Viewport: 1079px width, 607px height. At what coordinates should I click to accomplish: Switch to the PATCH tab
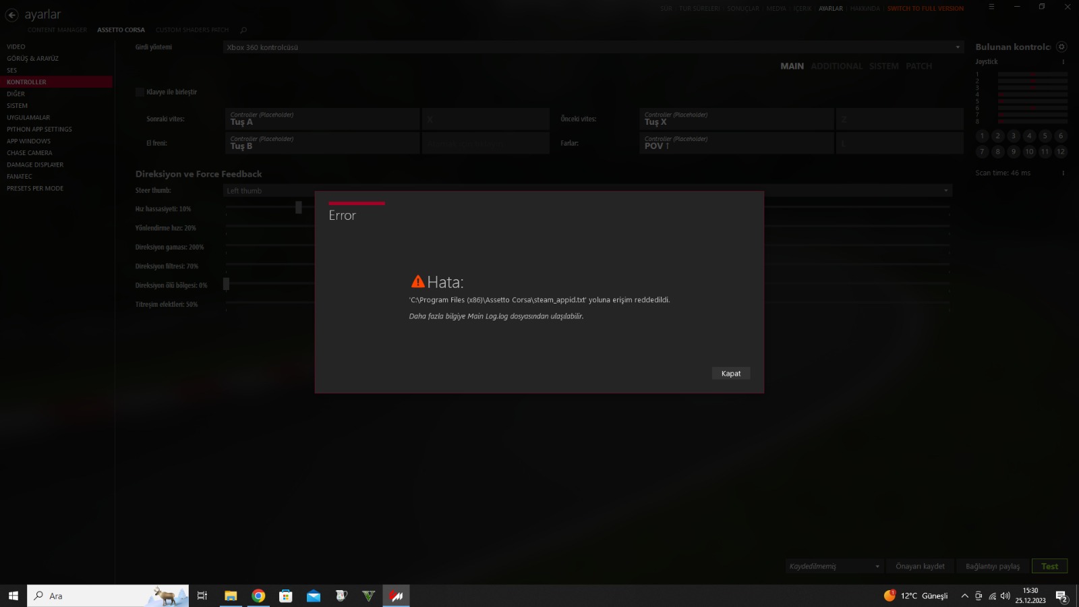[918, 66]
